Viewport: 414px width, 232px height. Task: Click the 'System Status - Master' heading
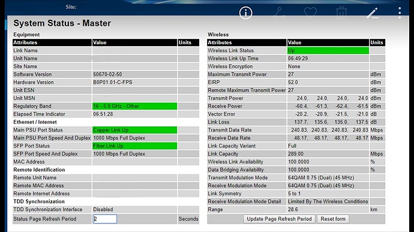click(62, 23)
